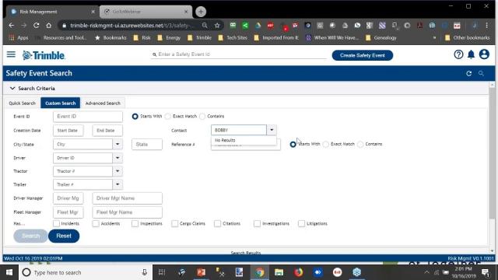The height and width of the screenshot is (280, 498).
Task: Click the zoom magnifier in address bar
Action: pos(205,26)
